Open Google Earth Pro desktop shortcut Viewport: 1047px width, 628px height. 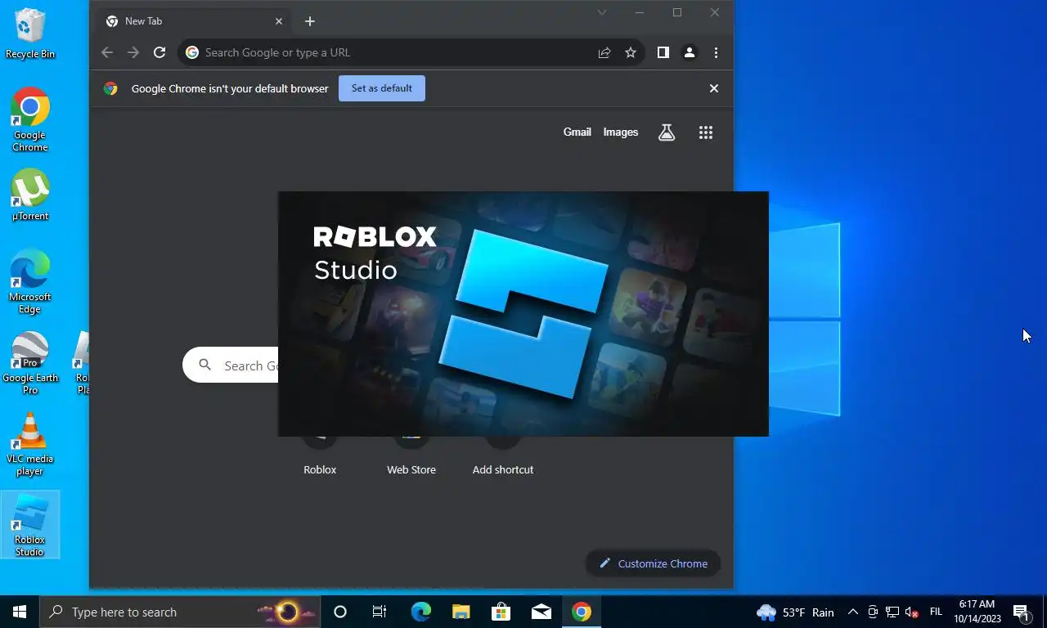pos(30,362)
